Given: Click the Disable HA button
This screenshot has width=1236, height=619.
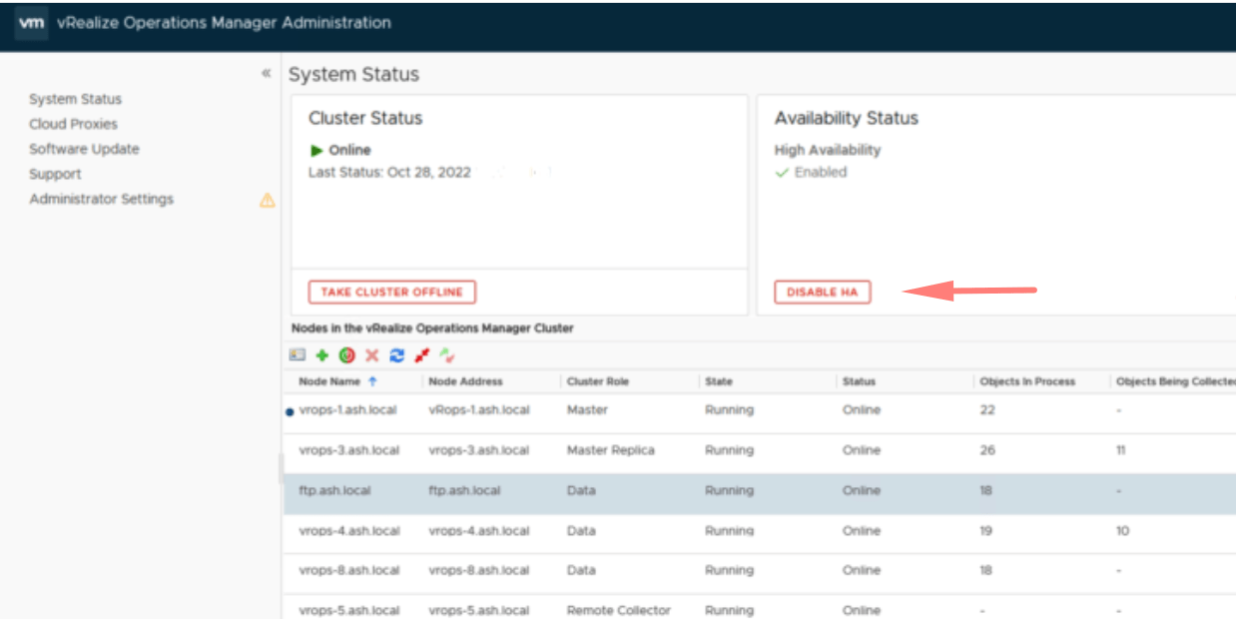Looking at the screenshot, I should click(822, 292).
